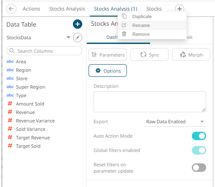Open the Export Raw Data Enabled dropdown
Viewport: 215px width, 187px height.
pyautogui.click(x=175, y=122)
